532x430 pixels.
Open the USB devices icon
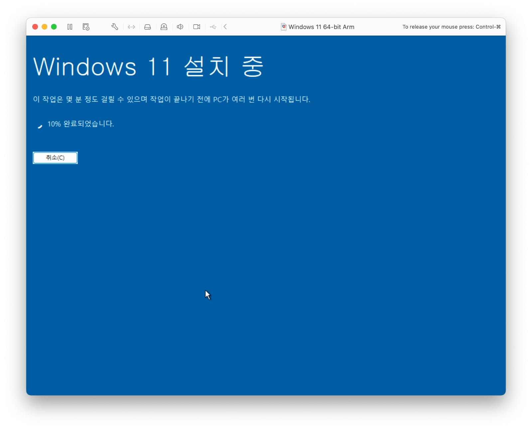point(213,27)
